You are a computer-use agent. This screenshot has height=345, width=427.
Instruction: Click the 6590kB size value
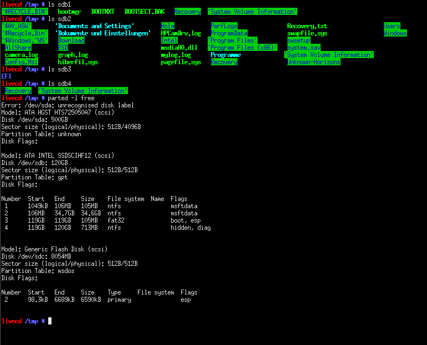point(91,300)
